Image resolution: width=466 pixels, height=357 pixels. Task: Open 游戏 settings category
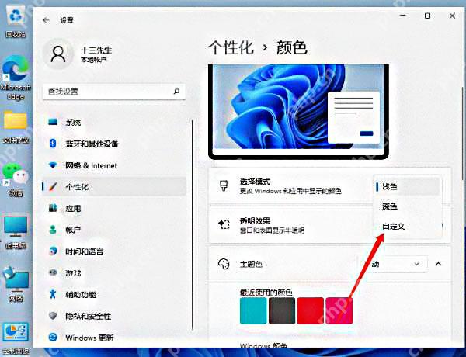point(114,272)
